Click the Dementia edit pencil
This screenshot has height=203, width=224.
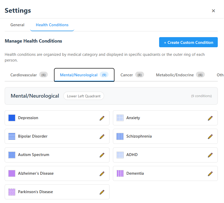coord(210,173)
